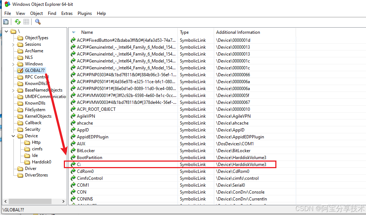The height and width of the screenshot is (215, 366).
Task: Click the Http subfolder icon
Action: tap(28, 143)
